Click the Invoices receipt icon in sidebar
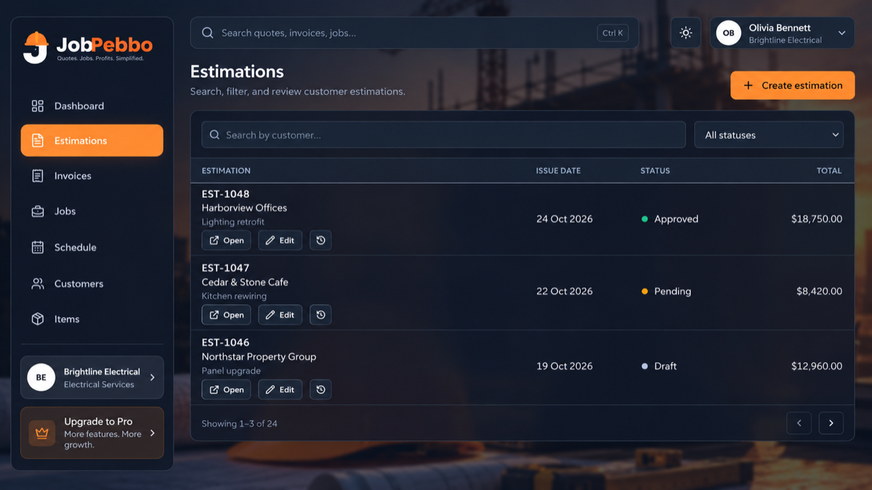The height and width of the screenshot is (490, 872). (x=38, y=176)
